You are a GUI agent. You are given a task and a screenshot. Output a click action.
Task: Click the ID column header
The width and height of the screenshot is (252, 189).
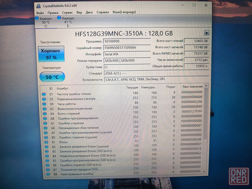point(51,88)
